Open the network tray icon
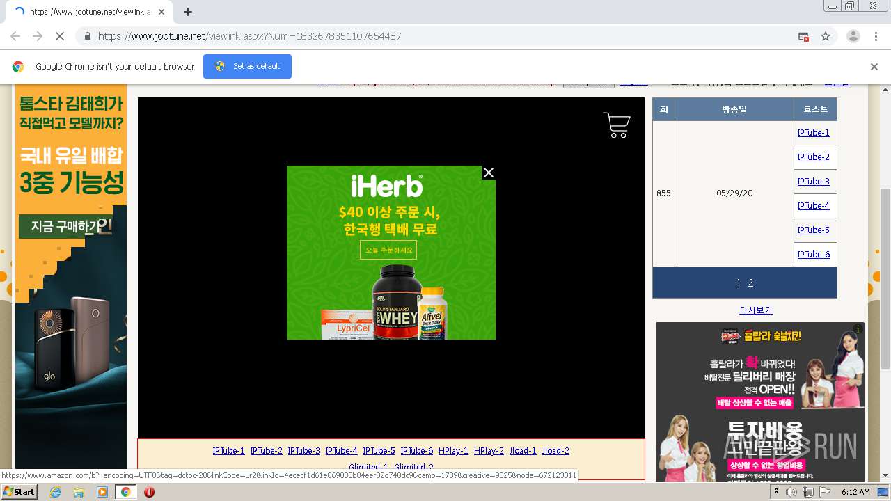 [x=808, y=492]
